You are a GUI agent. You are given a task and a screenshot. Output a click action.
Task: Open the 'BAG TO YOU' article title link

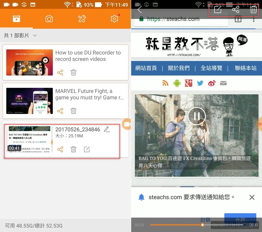point(195,162)
